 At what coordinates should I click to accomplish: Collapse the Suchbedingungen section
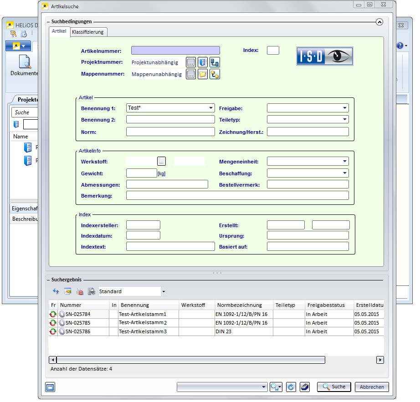[x=379, y=21]
